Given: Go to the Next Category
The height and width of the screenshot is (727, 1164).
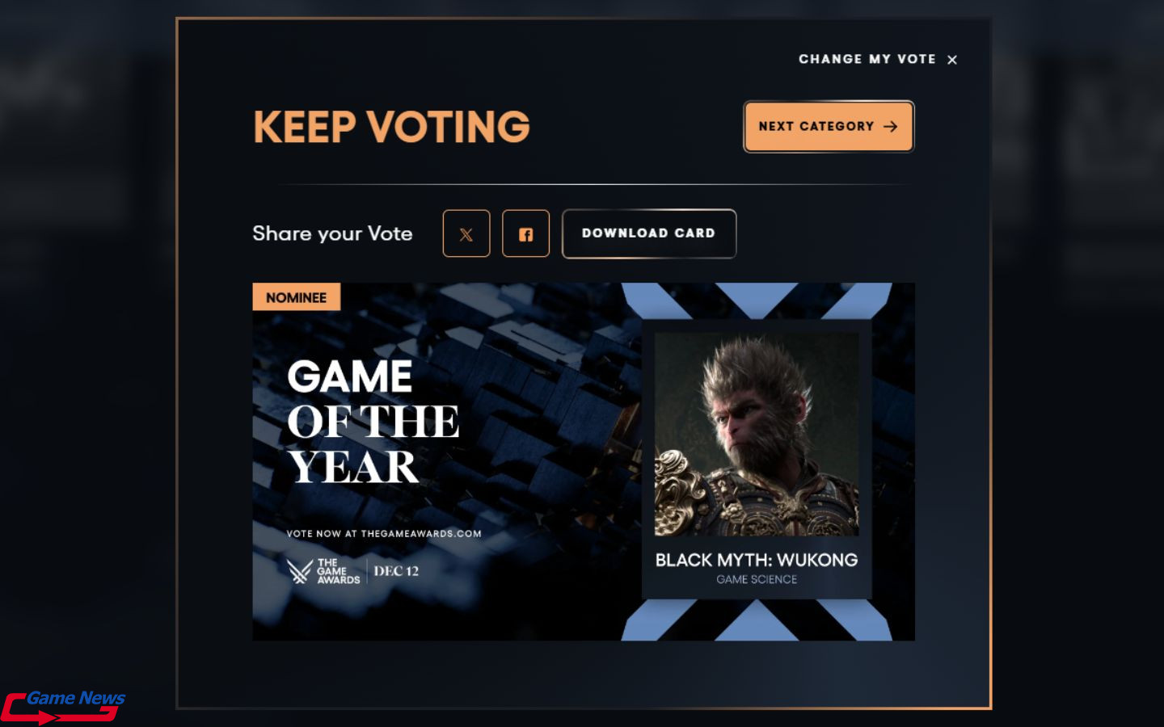Looking at the screenshot, I should point(829,126).
